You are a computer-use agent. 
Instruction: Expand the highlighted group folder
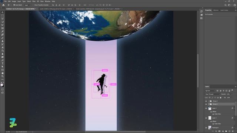point(208,104)
